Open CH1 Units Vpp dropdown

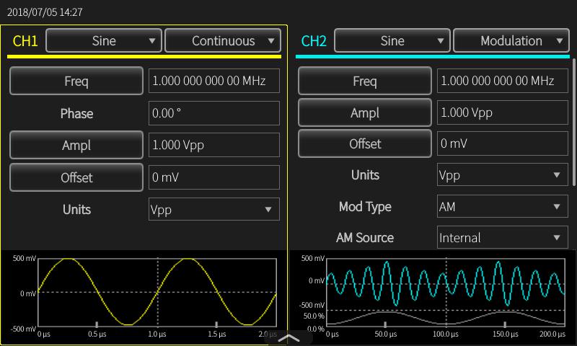click(x=214, y=209)
